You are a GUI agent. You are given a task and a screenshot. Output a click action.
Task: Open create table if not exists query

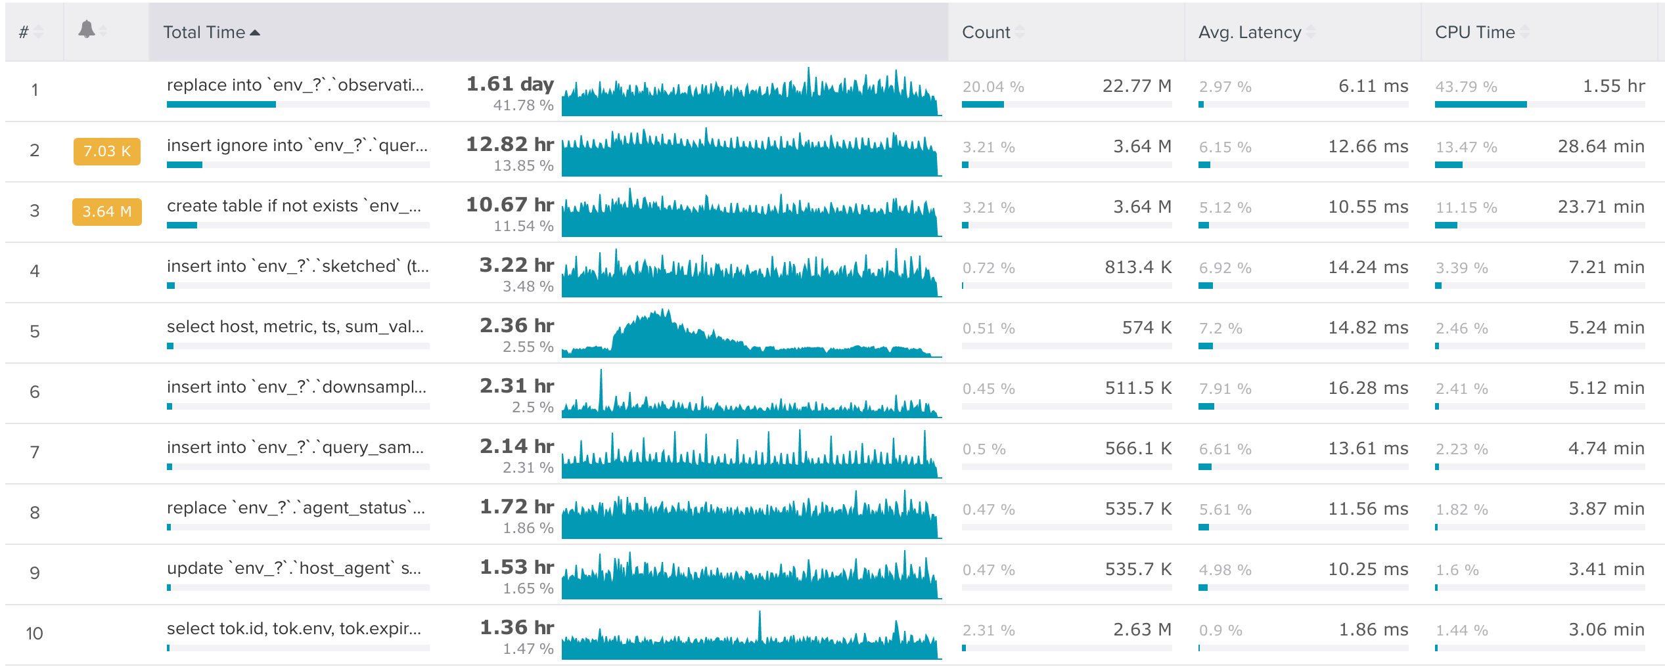(x=294, y=206)
